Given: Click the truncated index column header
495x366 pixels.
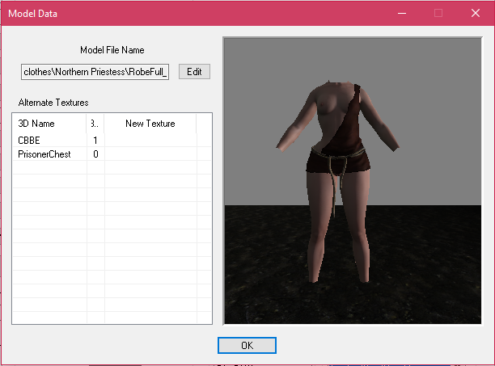Looking at the screenshot, I should tap(95, 124).
